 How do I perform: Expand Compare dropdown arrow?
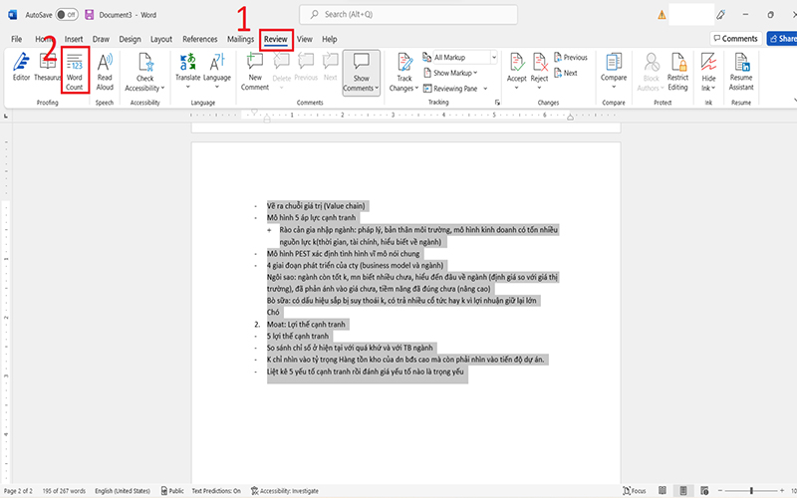click(614, 87)
